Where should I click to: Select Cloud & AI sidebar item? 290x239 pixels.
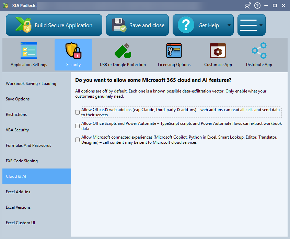pos(37,176)
